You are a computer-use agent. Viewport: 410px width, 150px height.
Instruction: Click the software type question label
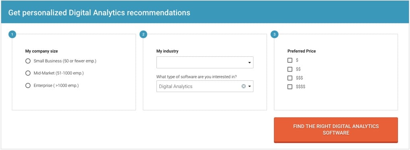click(197, 77)
